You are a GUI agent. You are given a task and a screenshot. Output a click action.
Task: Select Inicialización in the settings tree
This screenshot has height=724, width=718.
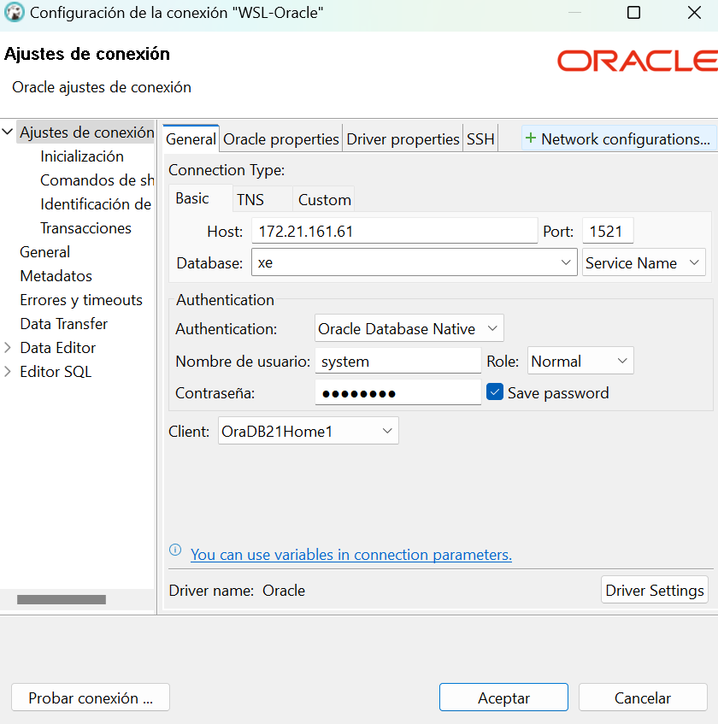(82, 156)
